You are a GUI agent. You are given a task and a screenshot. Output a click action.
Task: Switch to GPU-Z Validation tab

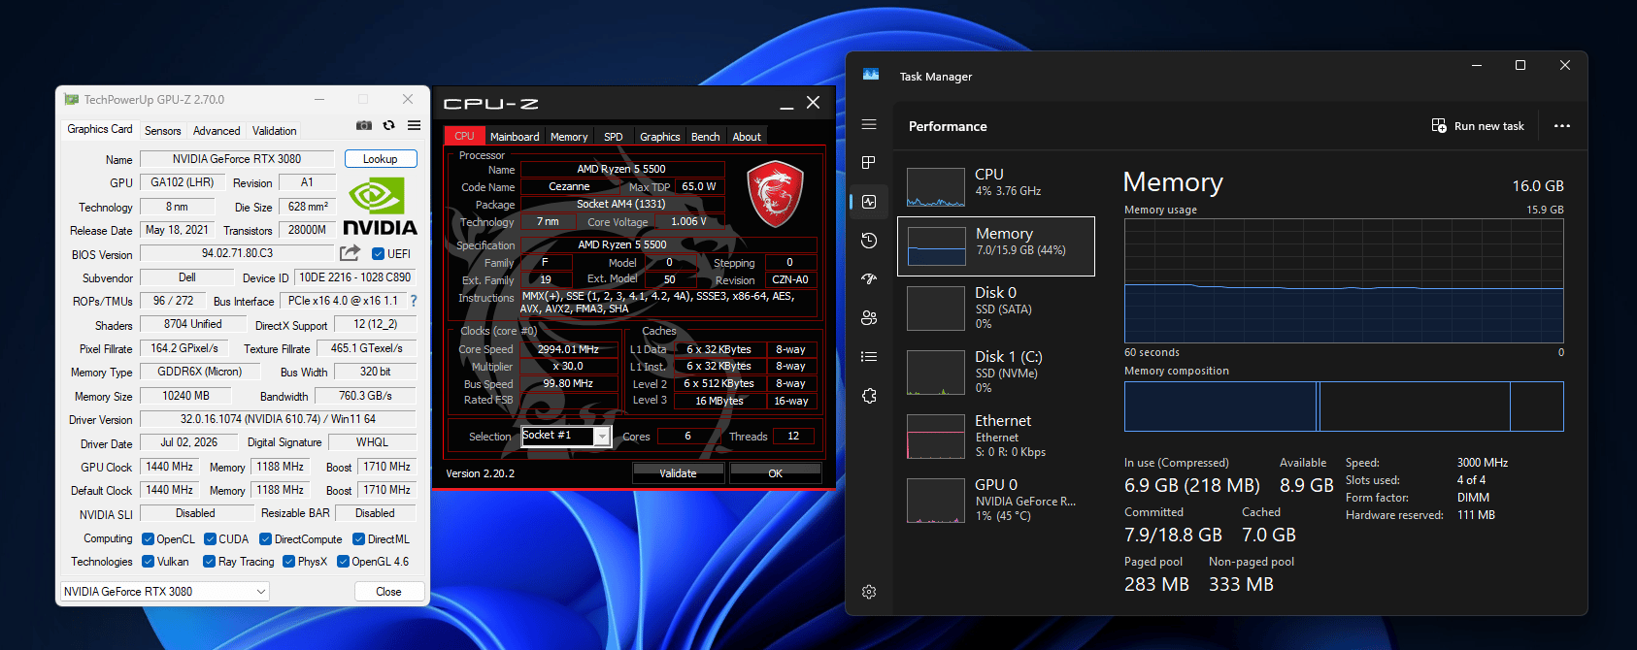click(x=275, y=131)
